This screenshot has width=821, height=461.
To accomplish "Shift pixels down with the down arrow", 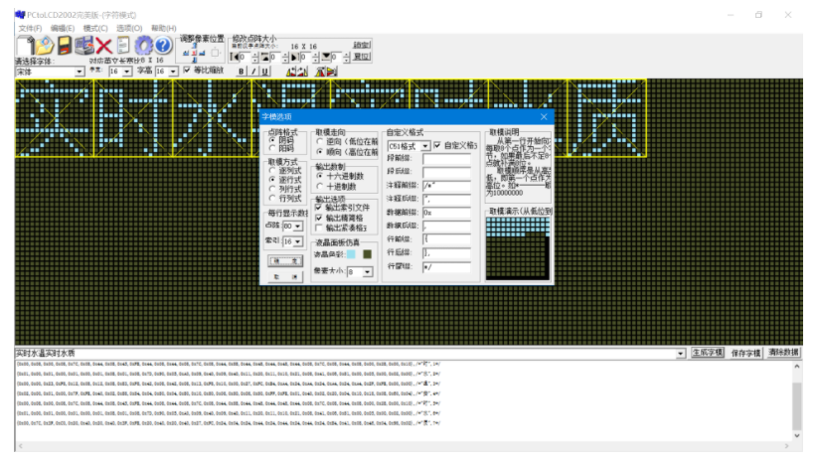I will coord(194,61).
